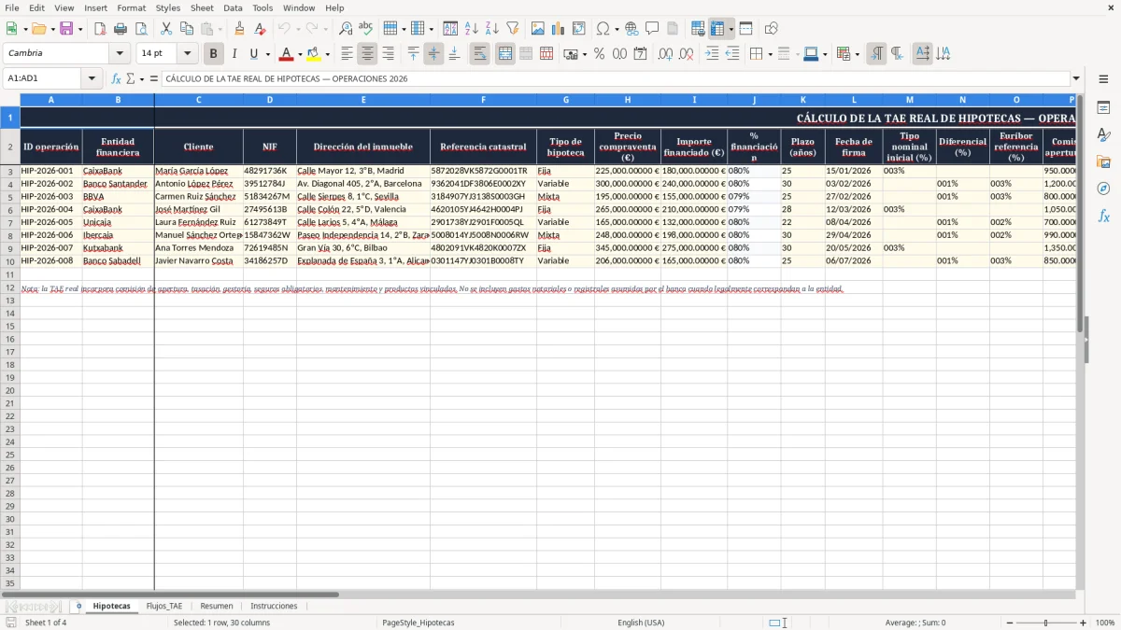1121x630 pixels.
Task: Switch to the Resumen sheet tab
Action: pos(217,606)
